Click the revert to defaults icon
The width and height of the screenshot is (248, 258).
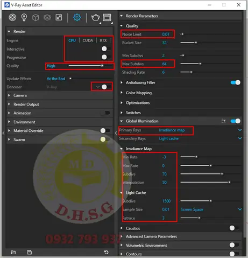(106, 252)
